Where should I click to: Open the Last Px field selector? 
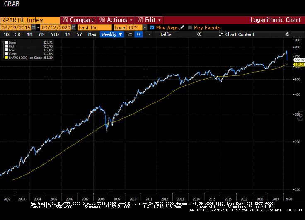pyautogui.click(x=95, y=28)
